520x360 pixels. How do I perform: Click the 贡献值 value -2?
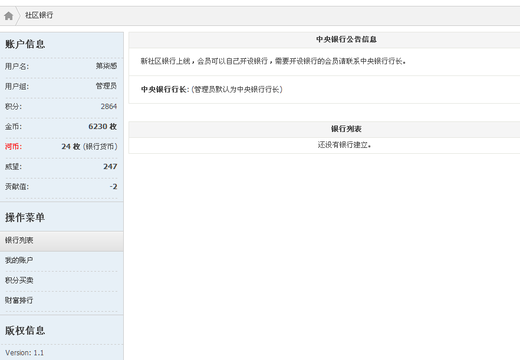tap(113, 187)
